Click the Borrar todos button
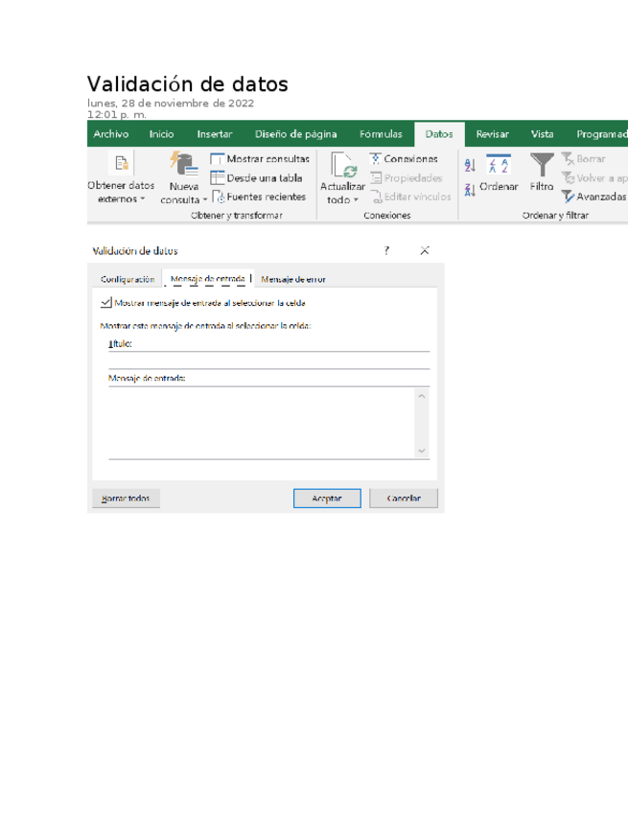The width and height of the screenshot is (628, 813). click(126, 499)
